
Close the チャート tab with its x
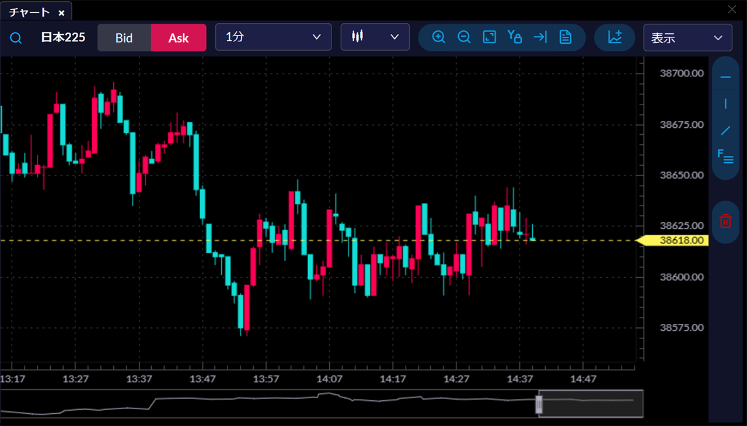coord(61,12)
